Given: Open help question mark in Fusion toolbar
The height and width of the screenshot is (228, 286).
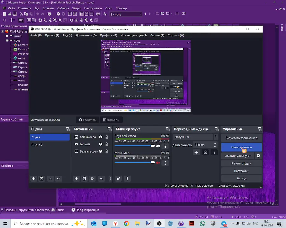Looking at the screenshot, I should point(49,14).
